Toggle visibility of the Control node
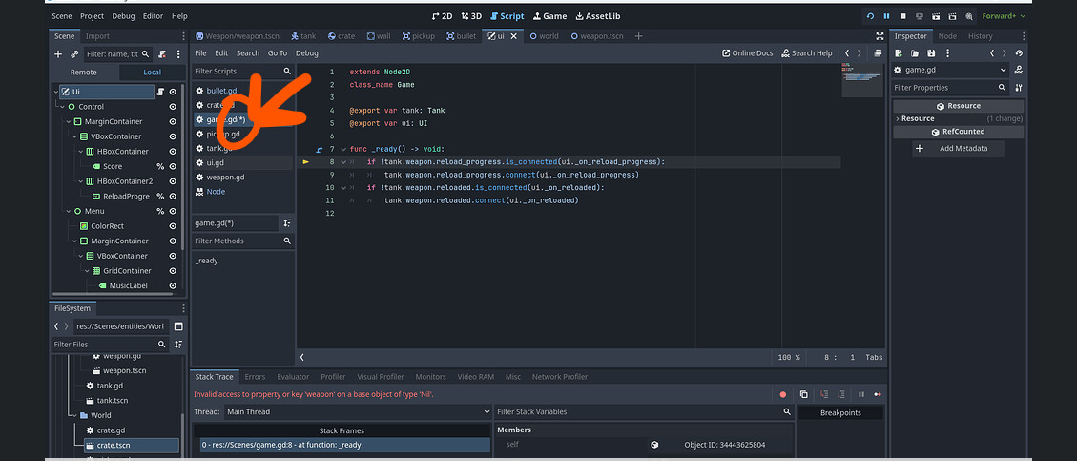1077x461 pixels. (173, 107)
